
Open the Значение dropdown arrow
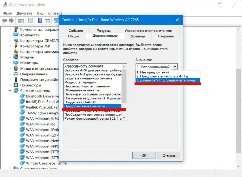click(175, 67)
